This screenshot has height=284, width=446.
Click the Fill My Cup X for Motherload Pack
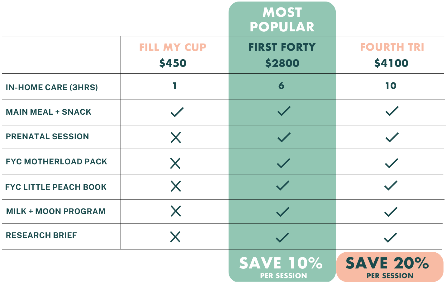pyautogui.click(x=175, y=163)
